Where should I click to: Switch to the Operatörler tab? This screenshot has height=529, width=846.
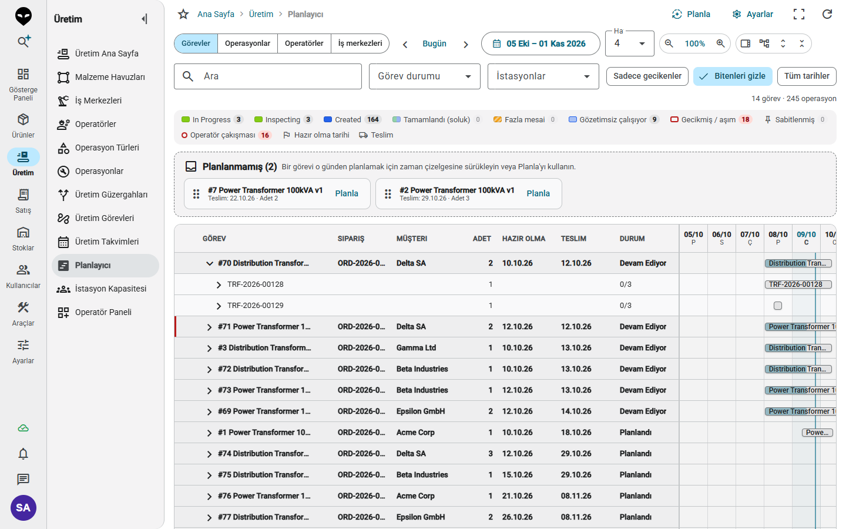pos(304,43)
